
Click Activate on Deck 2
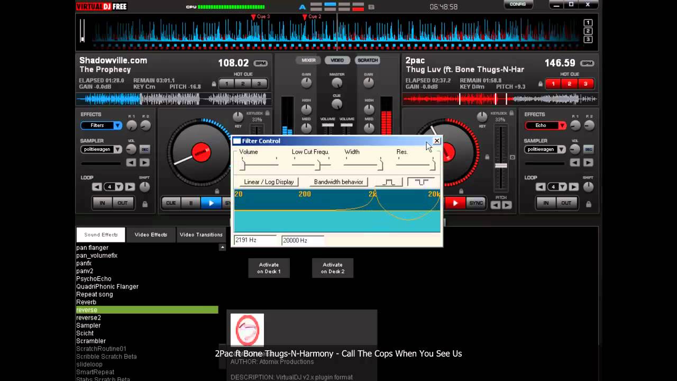333,268
